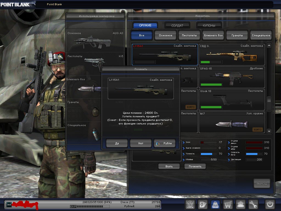Image resolution: width=281 pixels, height=211 pixels.
Task: Switch to the Солдат tab
Action: tap(177, 26)
